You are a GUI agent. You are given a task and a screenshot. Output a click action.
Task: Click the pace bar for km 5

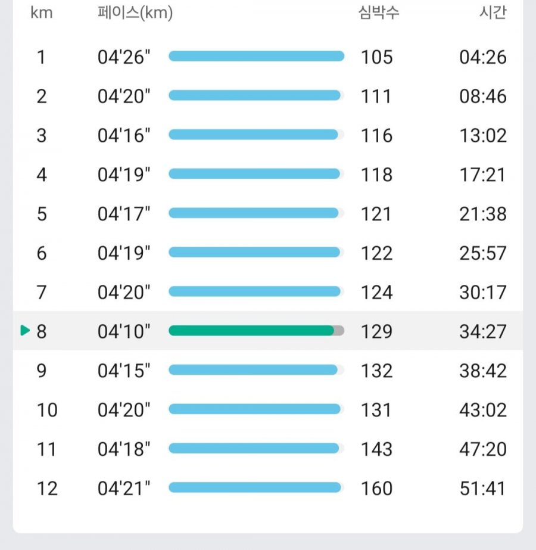254,213
